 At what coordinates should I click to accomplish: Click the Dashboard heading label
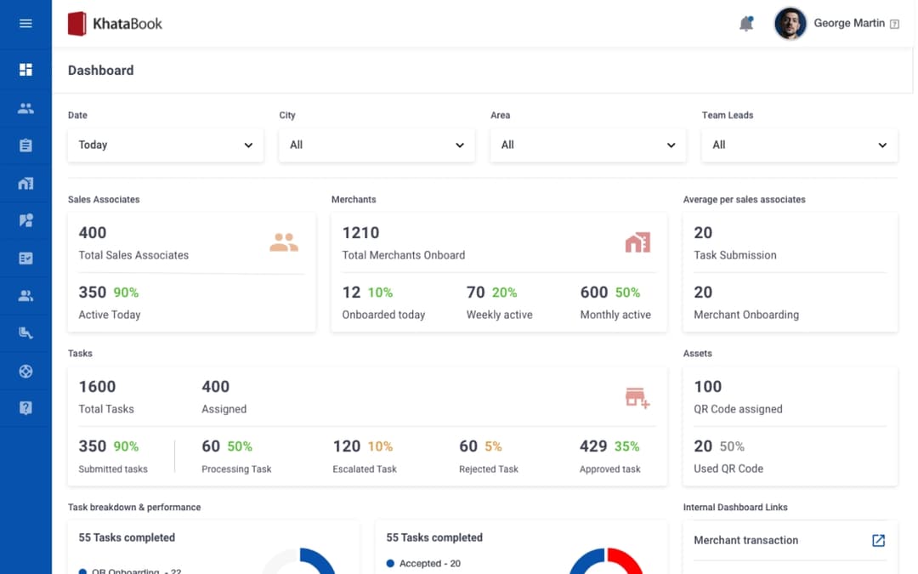click(x=100, y=71)
